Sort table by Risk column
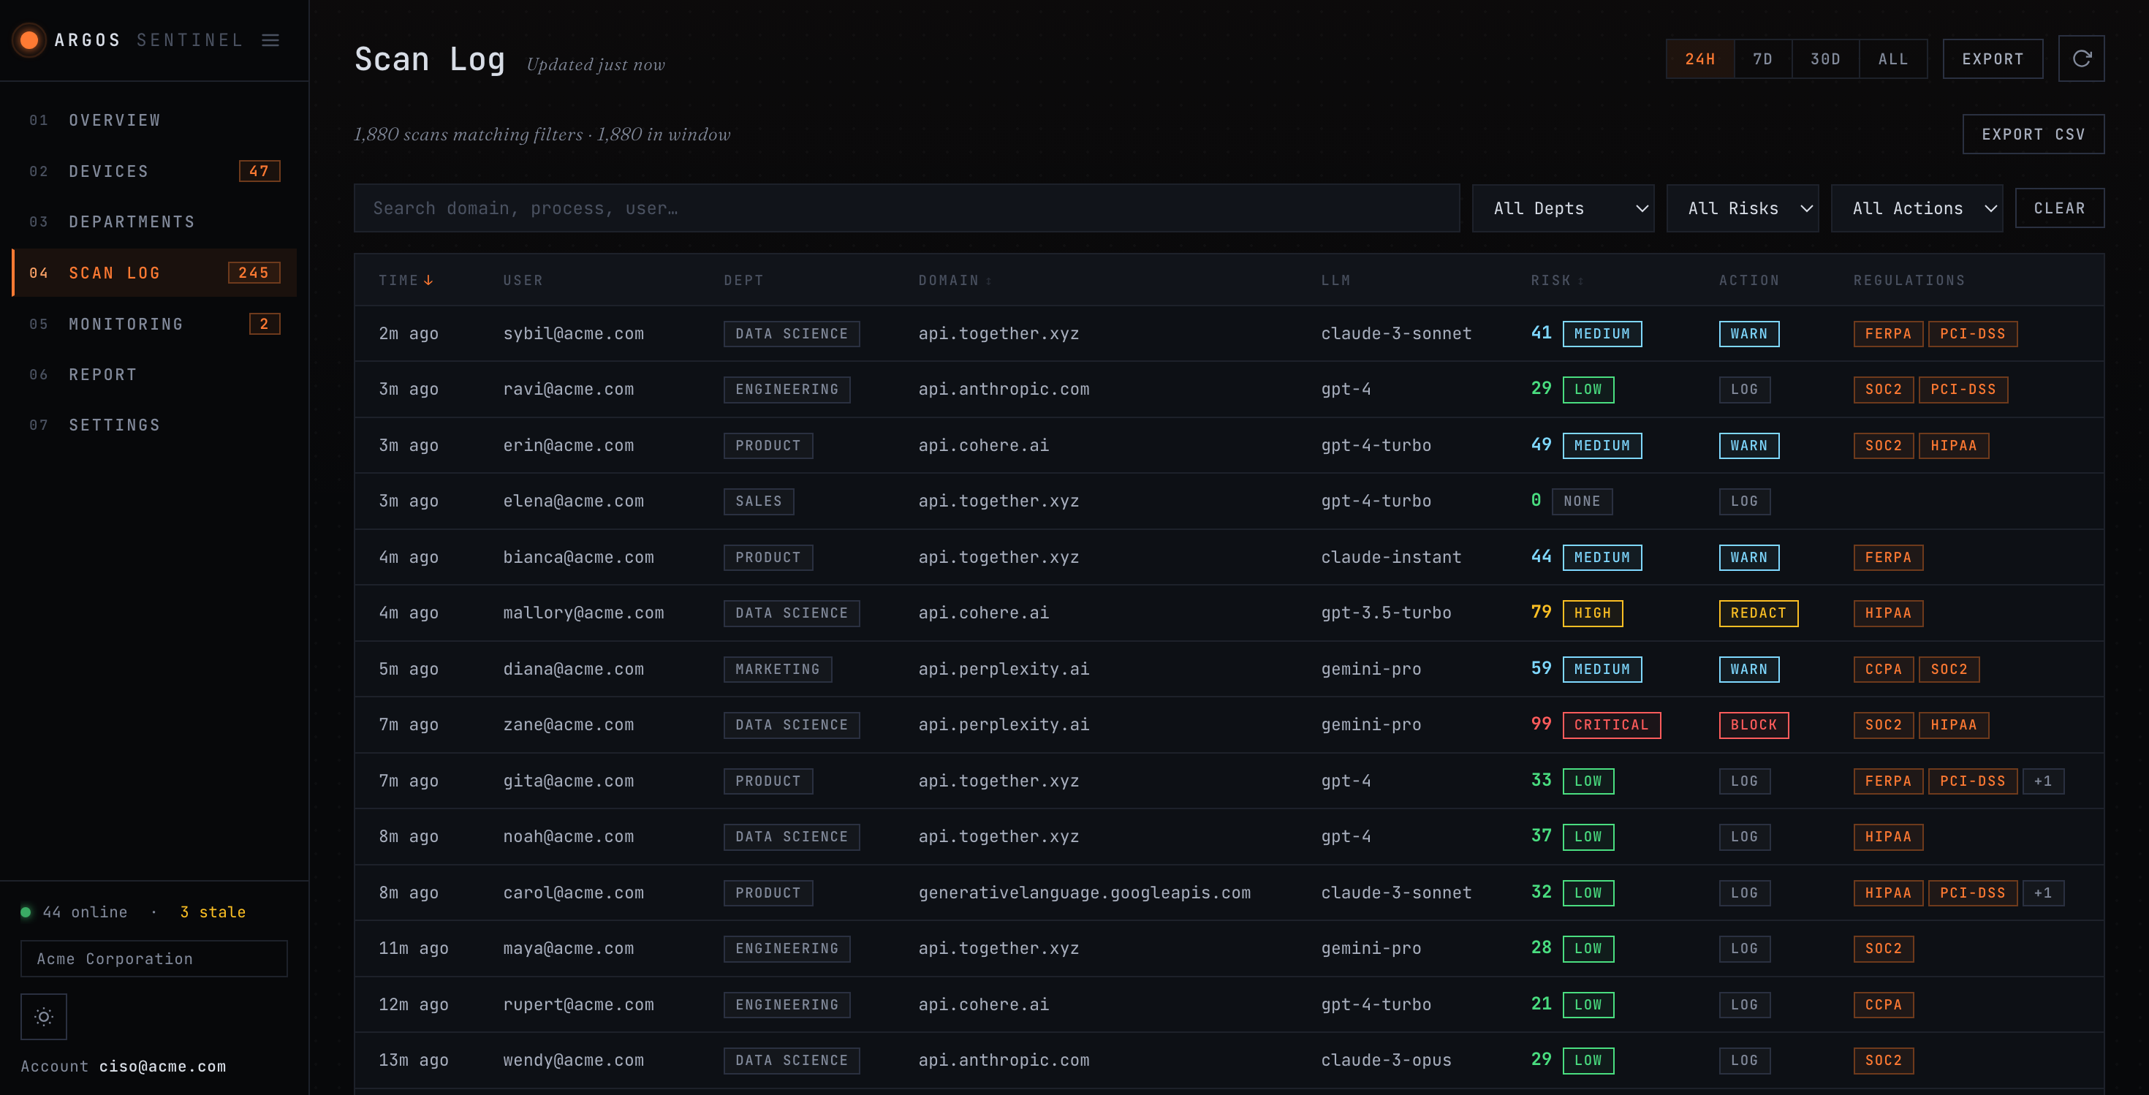The height and width of the screenshot is (1095, 2149). pos(1557,280)
